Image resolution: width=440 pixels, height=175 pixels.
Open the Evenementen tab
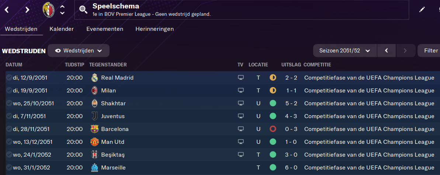click(x=105, y=29)
